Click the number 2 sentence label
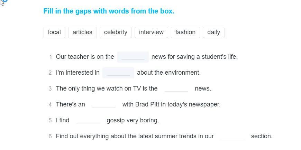The image size is (301, 150). (x=51, y=73)
